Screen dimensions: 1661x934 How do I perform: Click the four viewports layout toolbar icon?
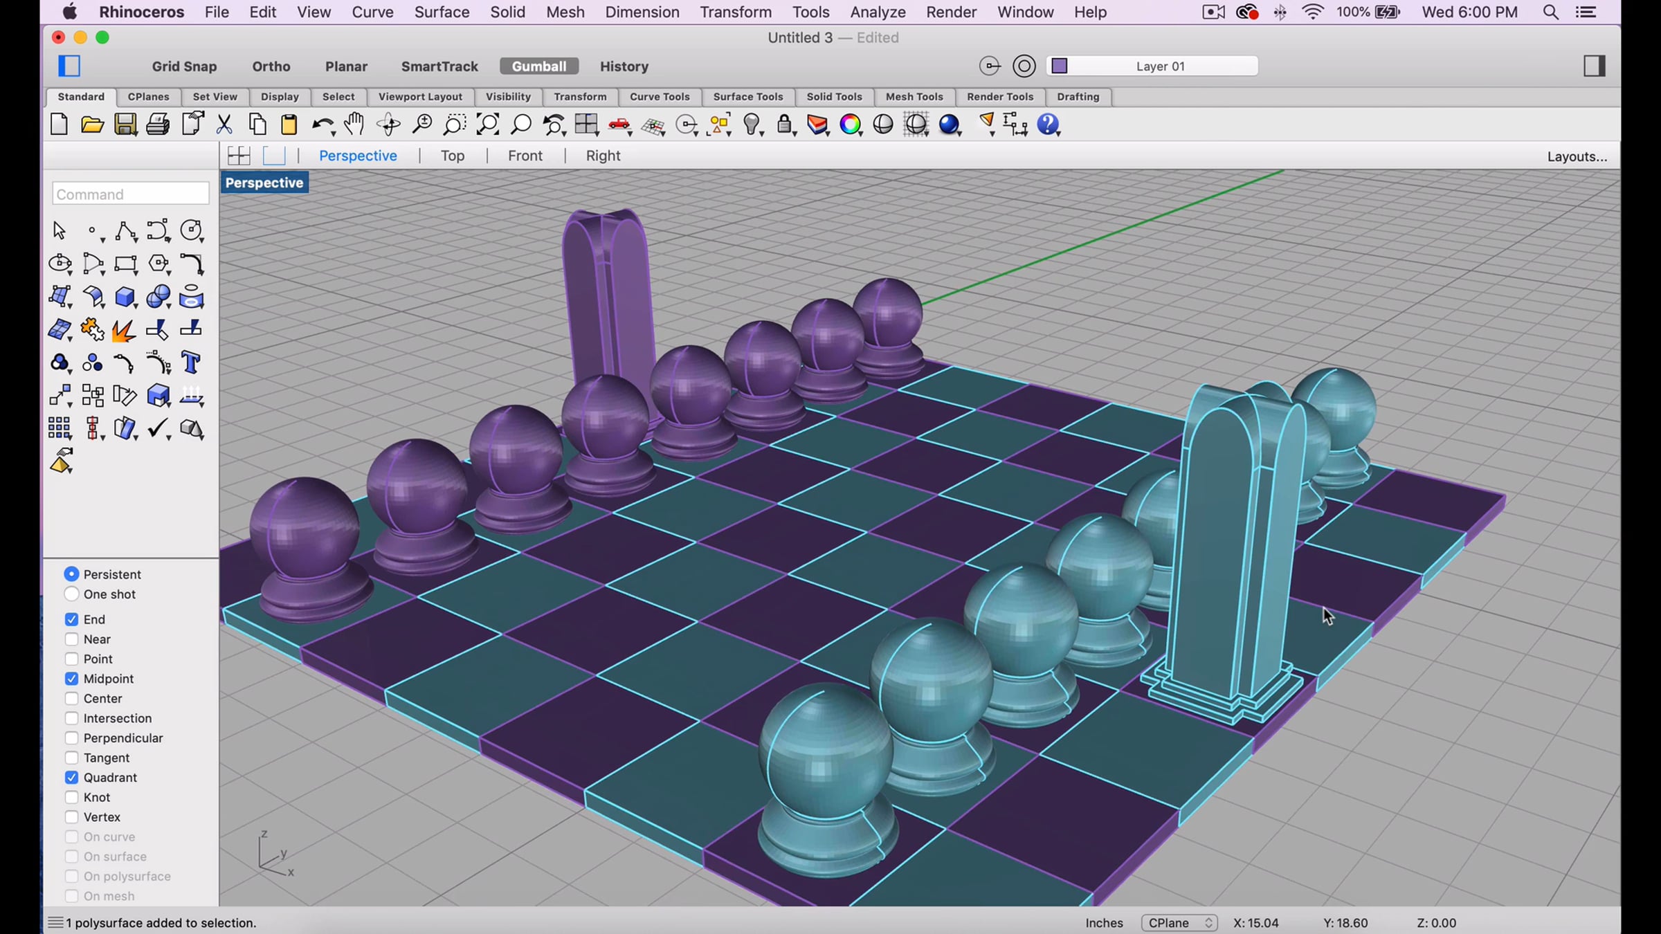587,125
